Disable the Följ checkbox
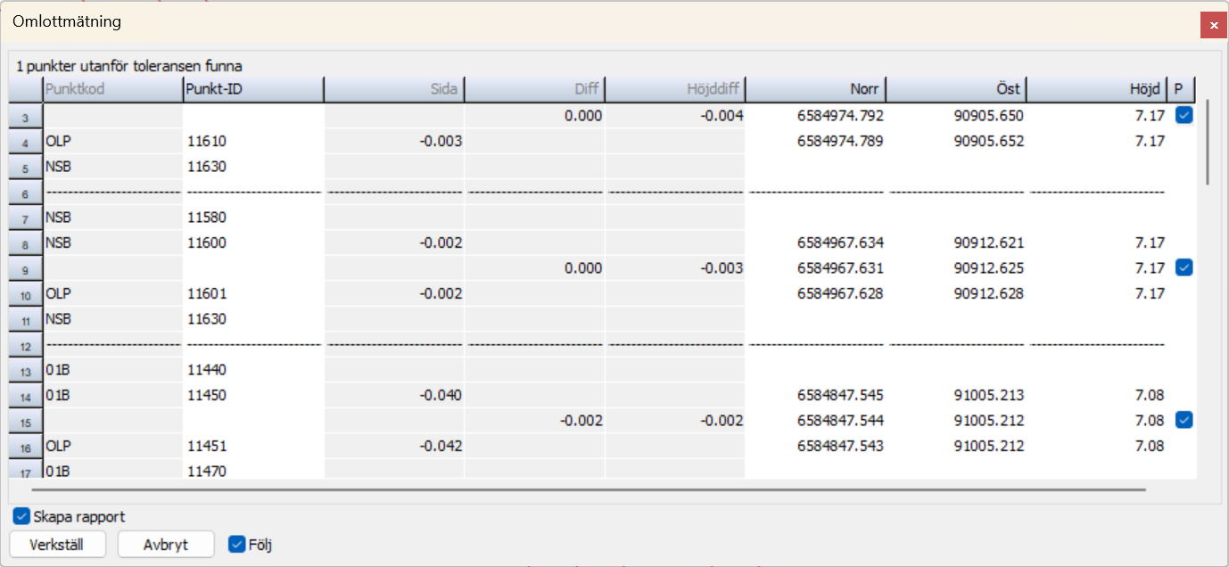 coord(236,544)
